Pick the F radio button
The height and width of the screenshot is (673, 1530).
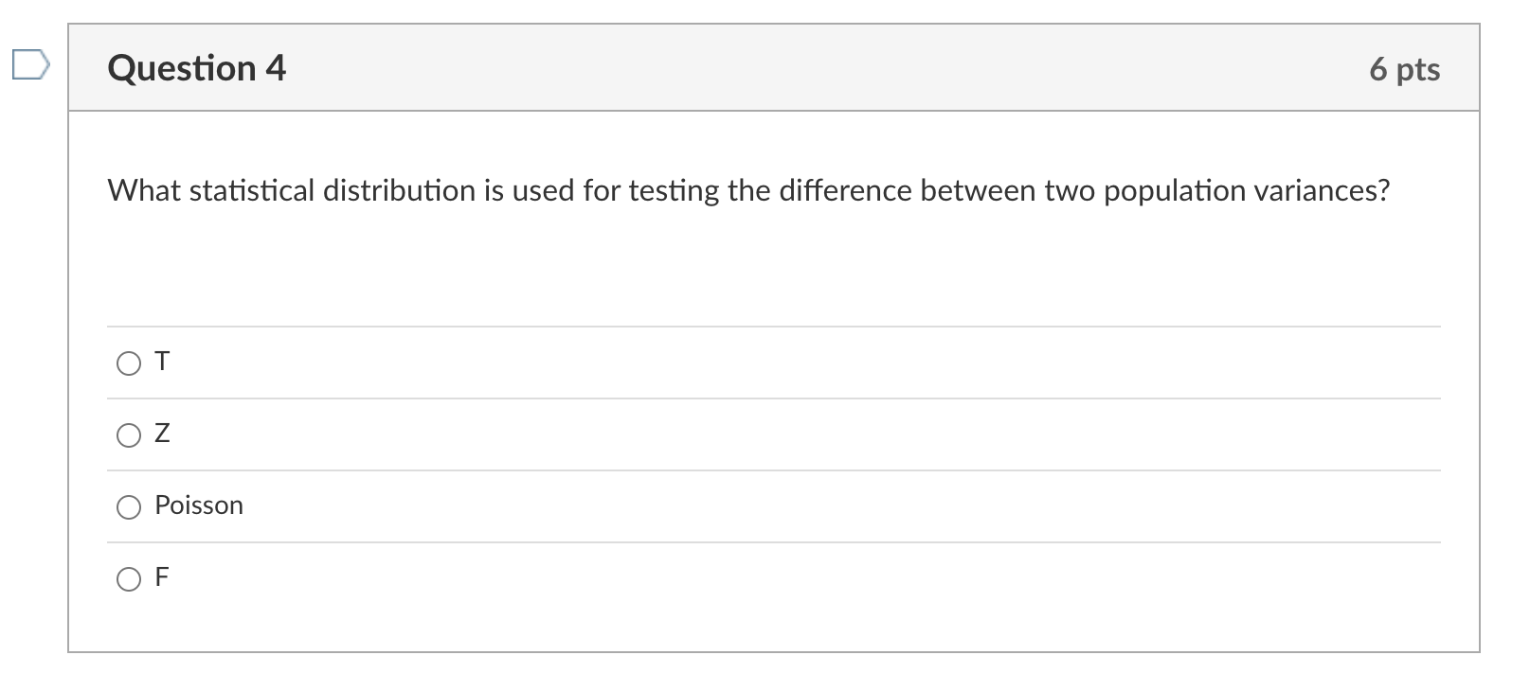coord(128,579)
